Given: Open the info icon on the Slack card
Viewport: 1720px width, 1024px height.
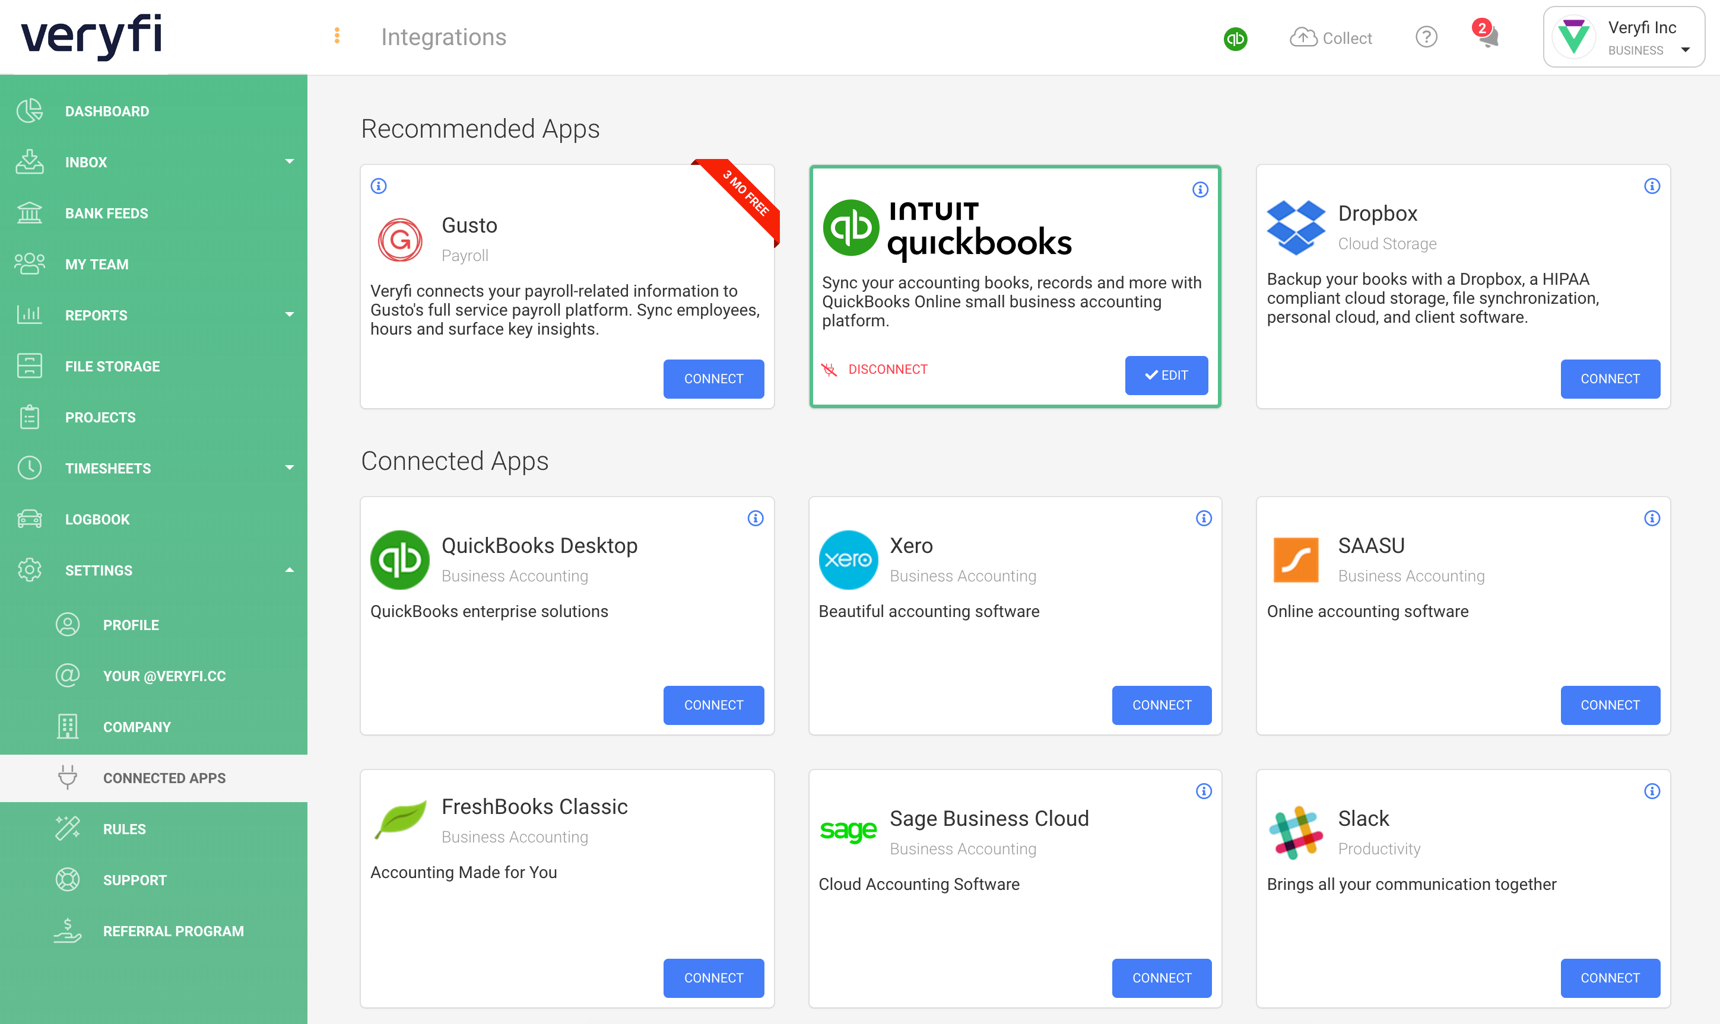Looking at the screenshot, I should click(x=1652, y=791).
